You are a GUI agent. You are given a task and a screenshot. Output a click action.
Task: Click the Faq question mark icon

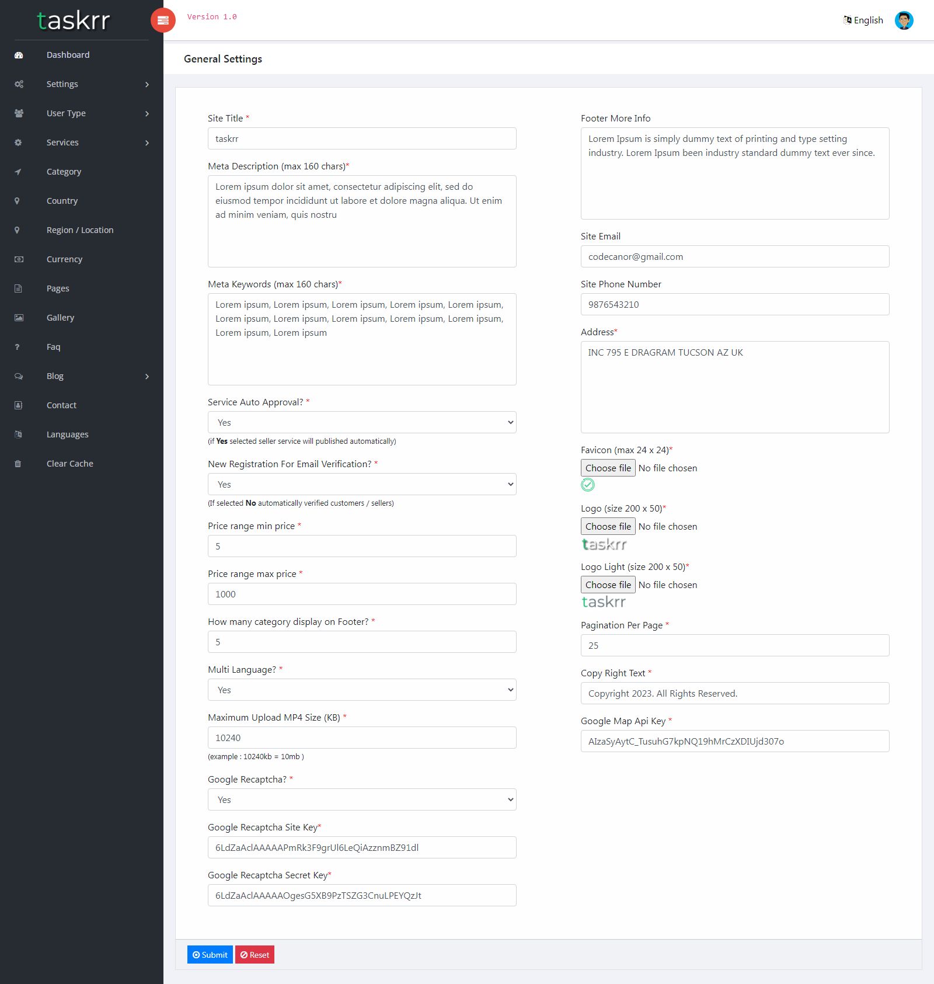click(18, 347)
